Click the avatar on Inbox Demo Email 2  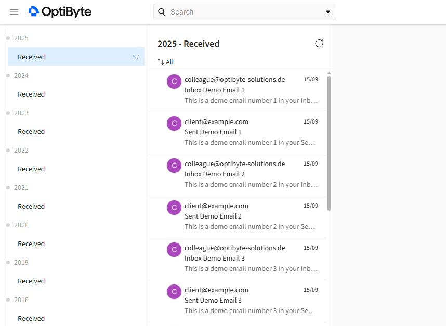(x=174, y=166)
